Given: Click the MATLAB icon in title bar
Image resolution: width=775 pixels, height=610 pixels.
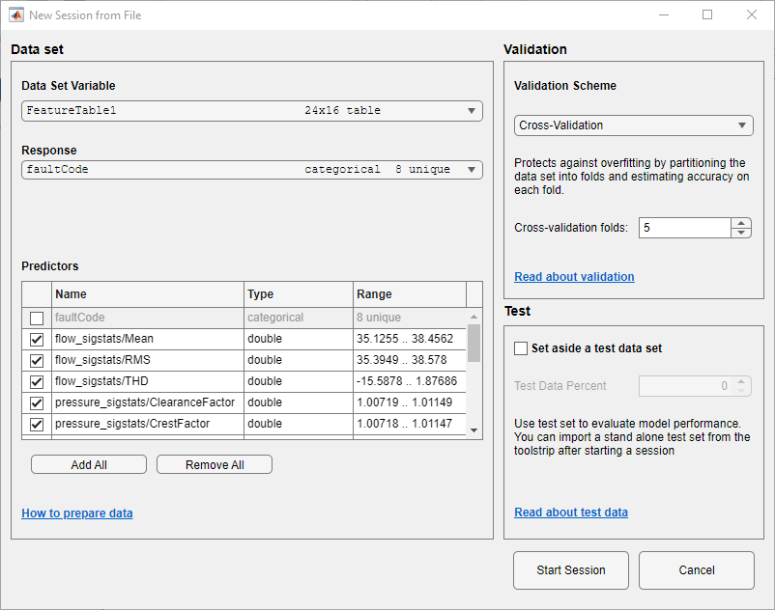Looking at the screenshot, I should click(x=16, y=15).
